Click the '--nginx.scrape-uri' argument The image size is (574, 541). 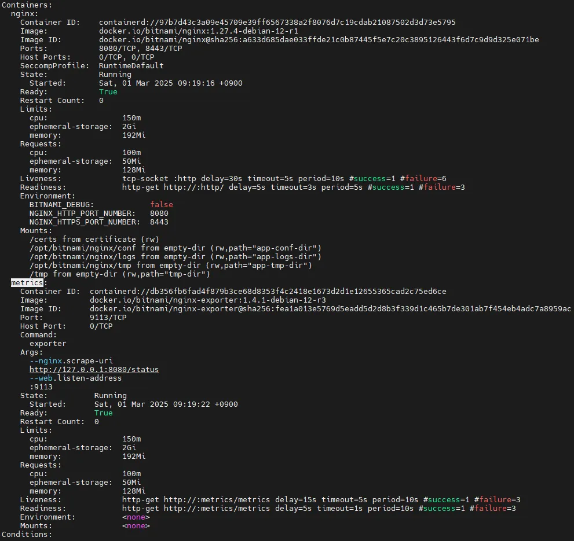[x=71, y=360]
